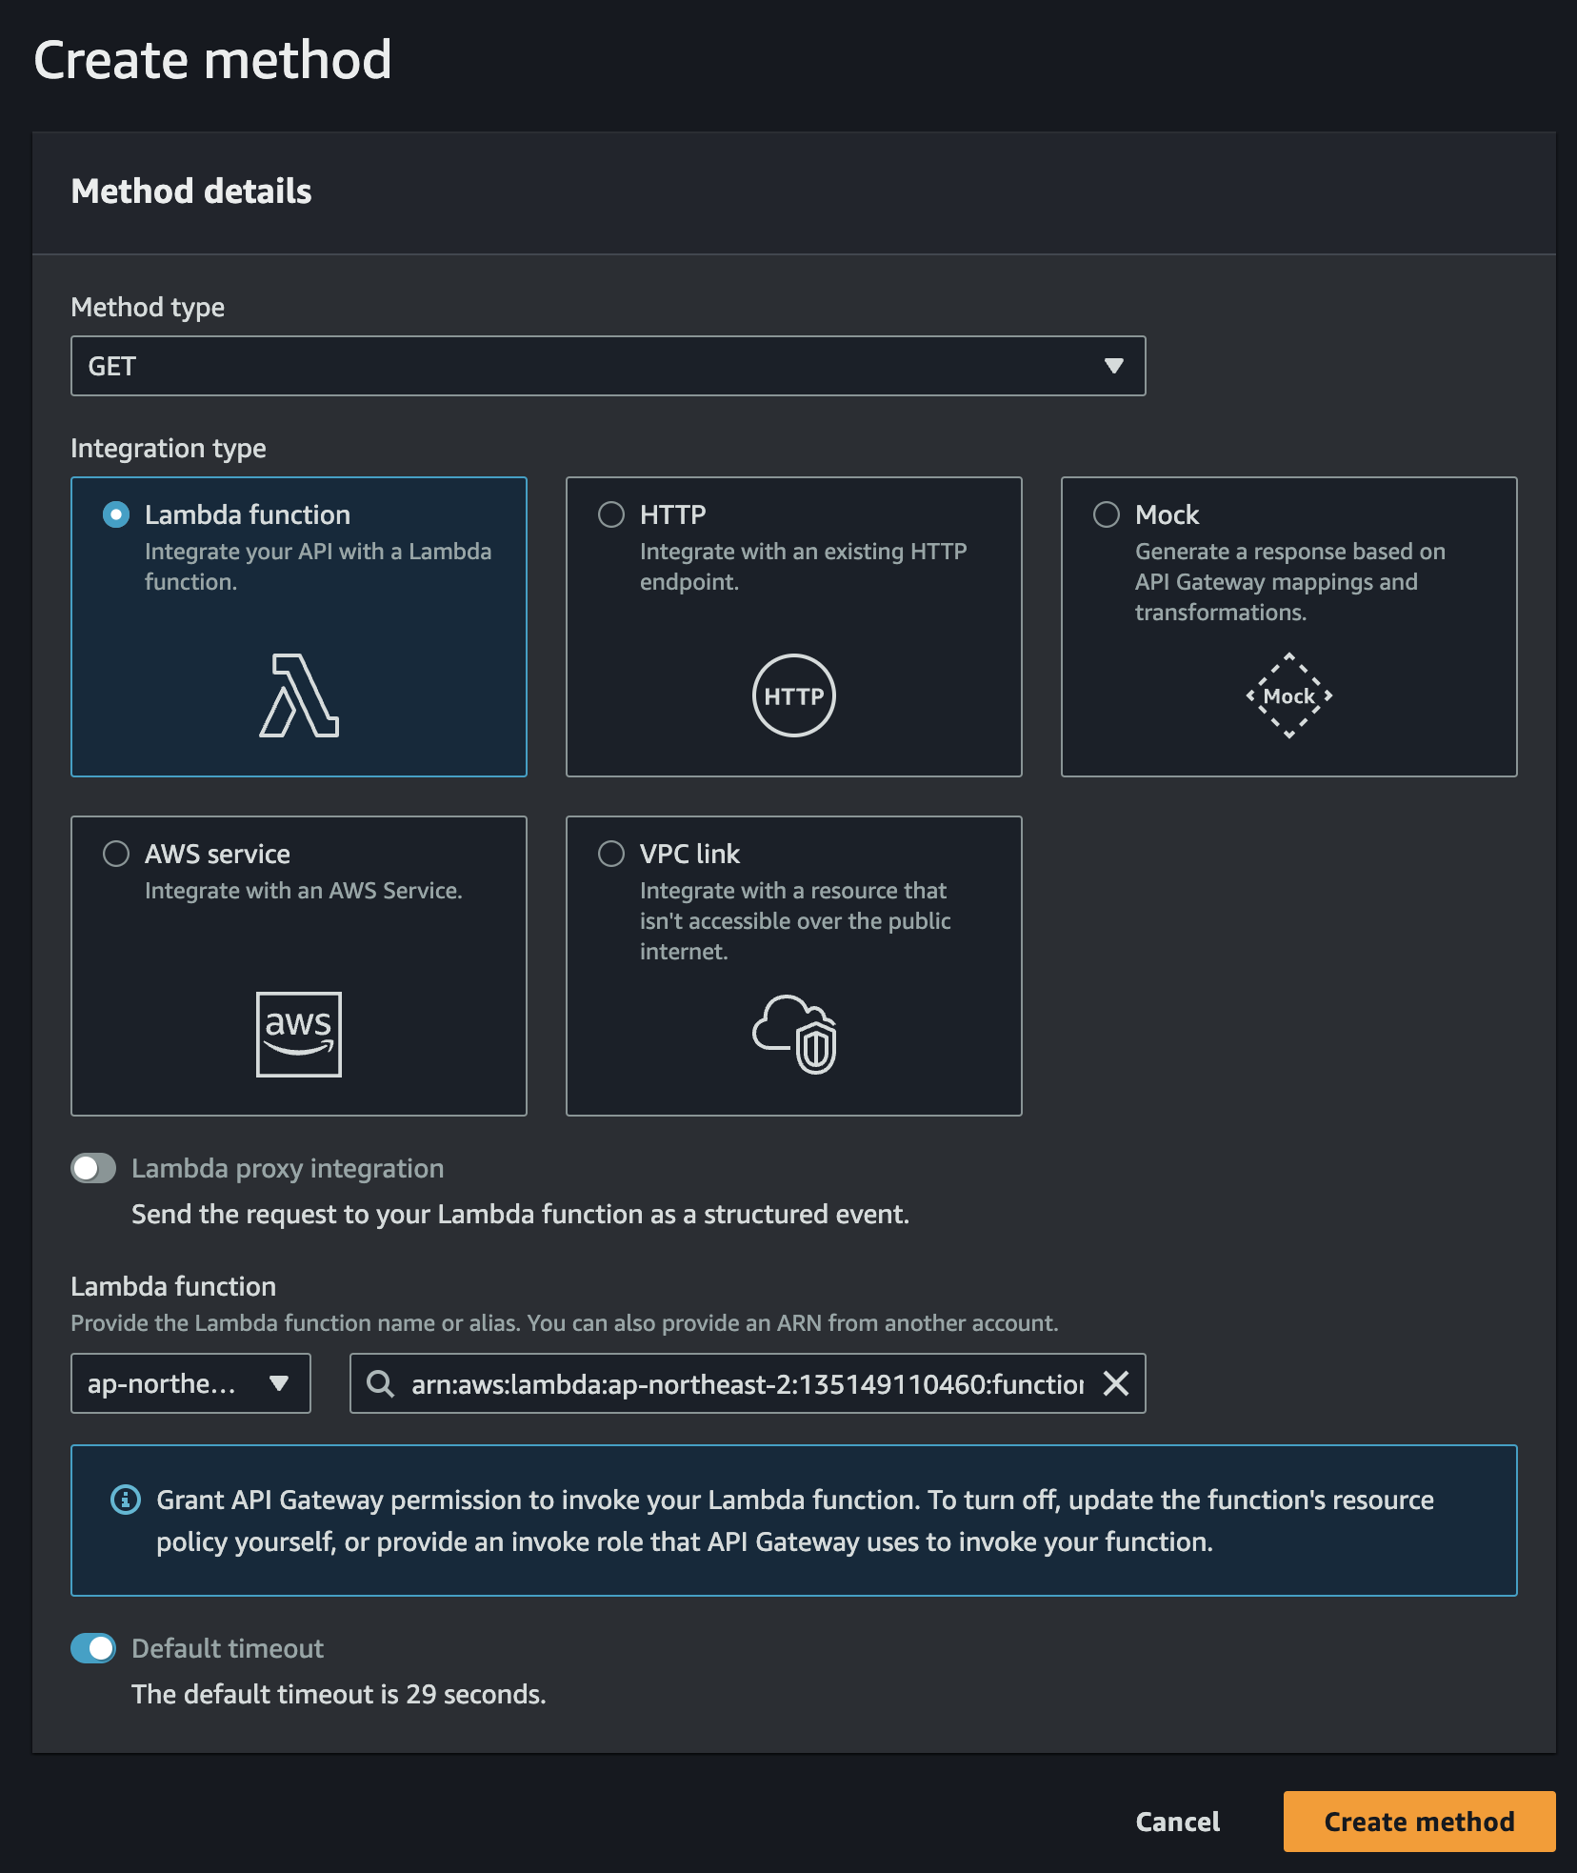This screenshot has width=1577, height=1873.
Task: Click VPC link 'isn't accessible over the public' text
Action: (795, 921)
